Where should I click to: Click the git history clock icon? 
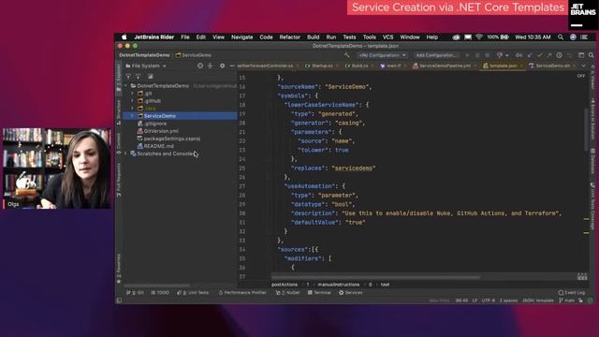coord(559,55)
